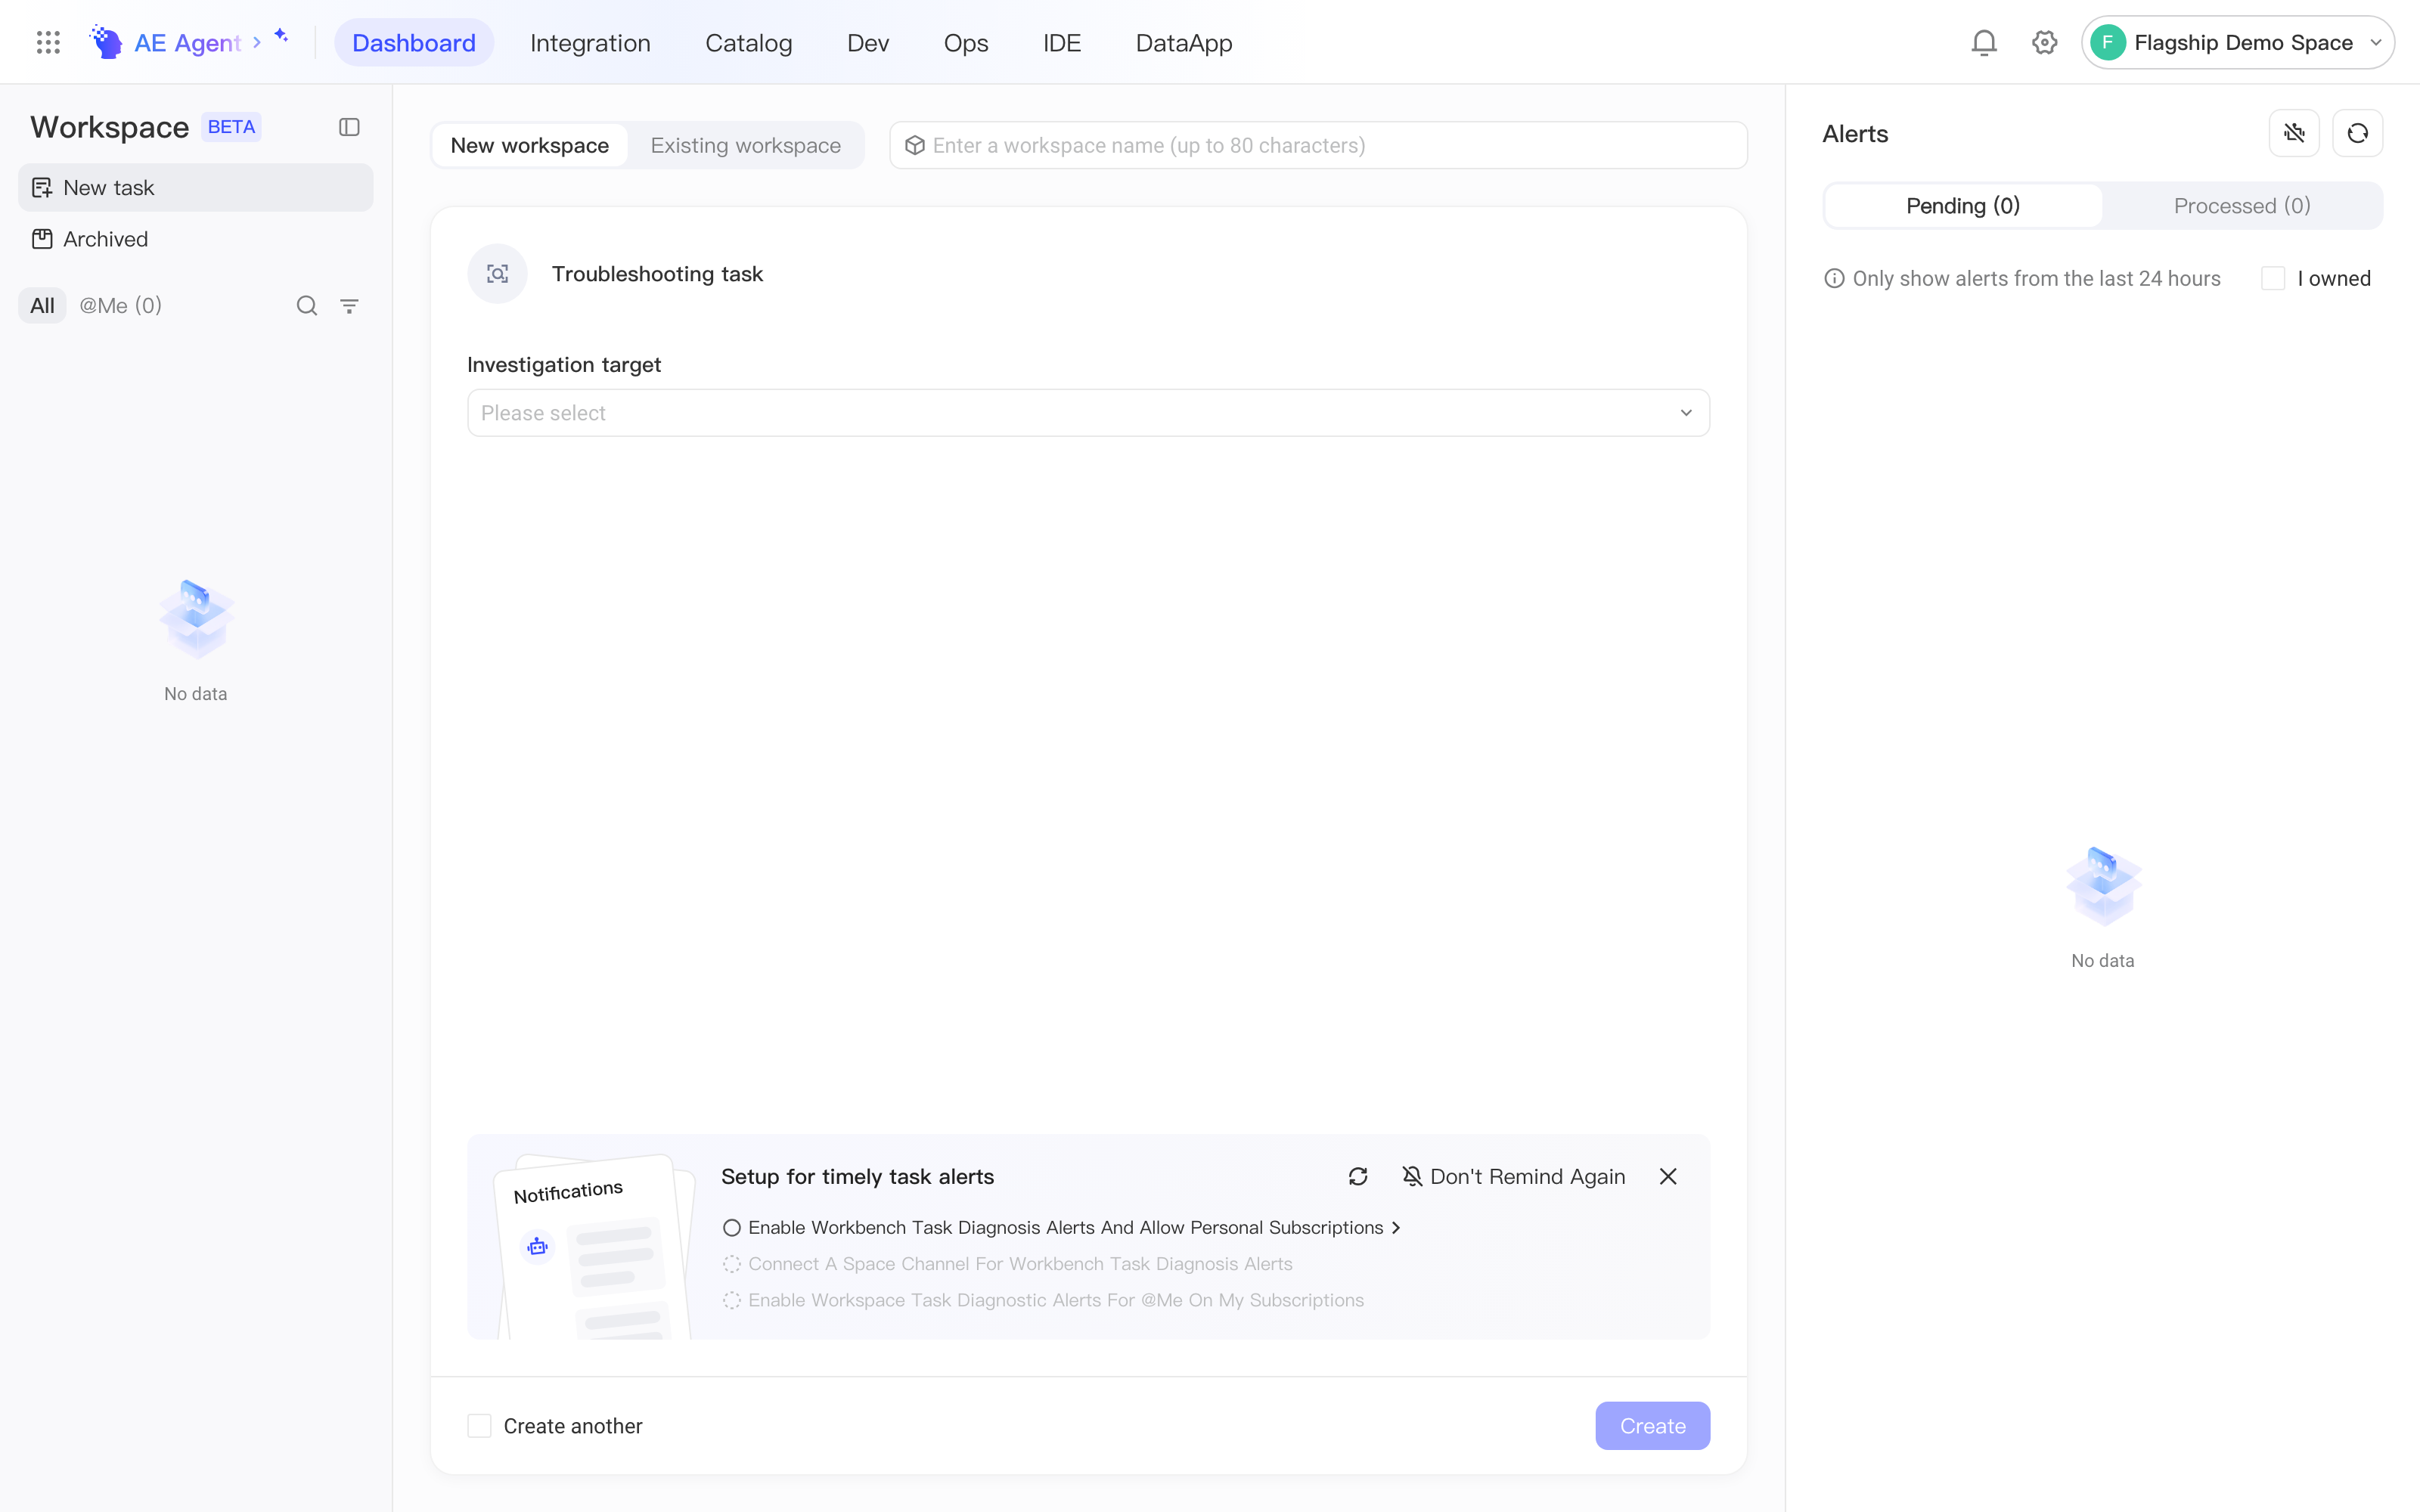Image resolution: width=2420 pixels, height=1512 pixels.
Task: Click the AE Agent logo
Action: pos(106,42)
